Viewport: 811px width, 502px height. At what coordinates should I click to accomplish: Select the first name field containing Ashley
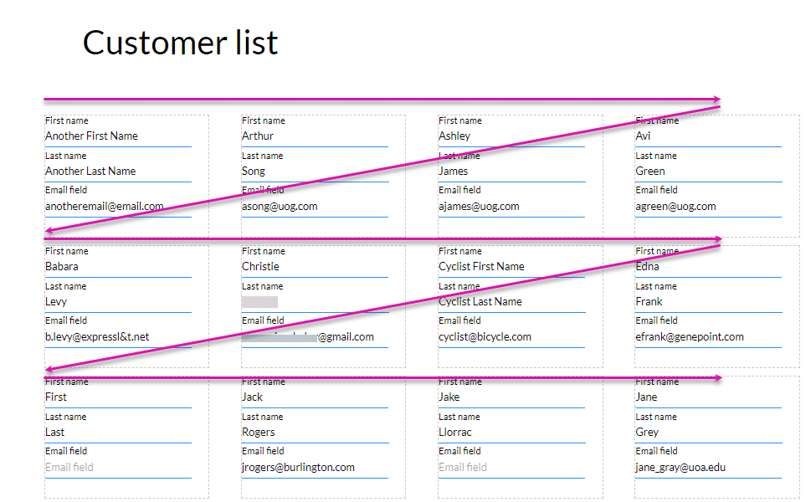[x=511, y=136]
